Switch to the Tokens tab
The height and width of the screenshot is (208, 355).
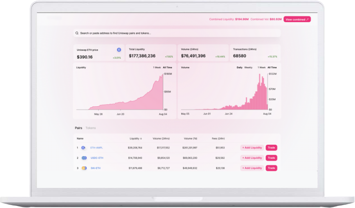90,128
